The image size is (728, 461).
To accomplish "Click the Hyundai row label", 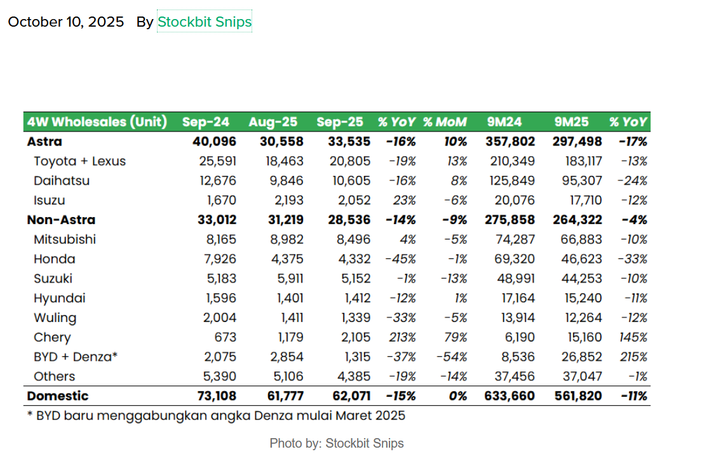I will pos(60,298).
